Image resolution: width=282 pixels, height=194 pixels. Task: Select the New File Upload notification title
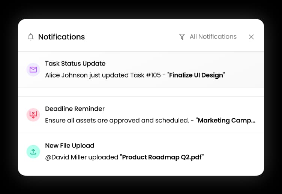[x=70, y=145]
